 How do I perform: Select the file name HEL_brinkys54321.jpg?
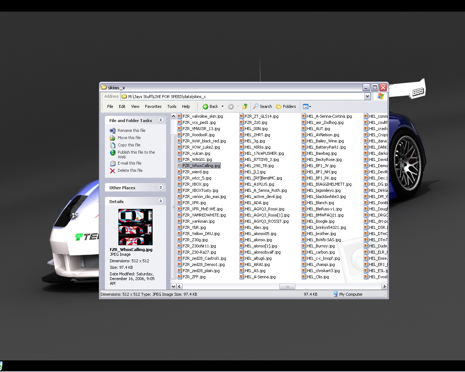point(327,227)
